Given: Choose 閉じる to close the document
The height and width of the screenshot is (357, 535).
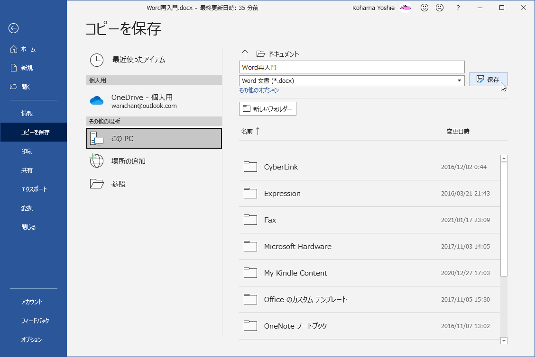Looking at the screenshot, I should [28, 227].
